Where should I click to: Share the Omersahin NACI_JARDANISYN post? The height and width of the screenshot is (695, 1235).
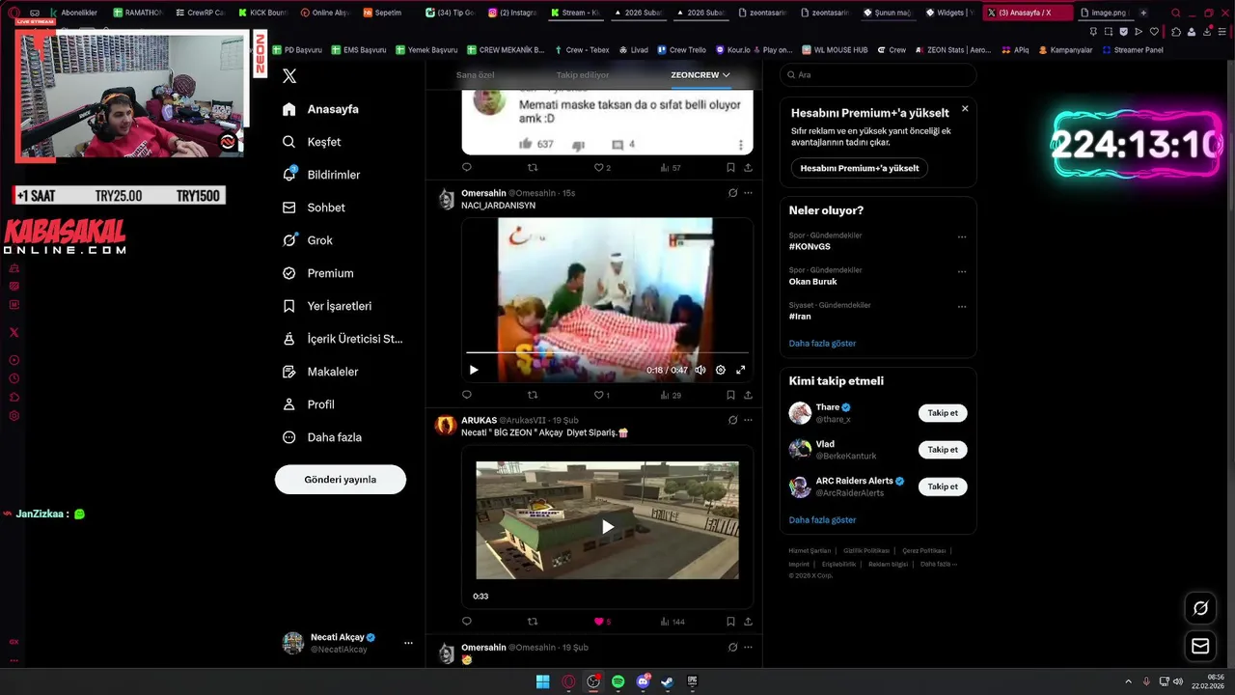(x=748, y=395)
